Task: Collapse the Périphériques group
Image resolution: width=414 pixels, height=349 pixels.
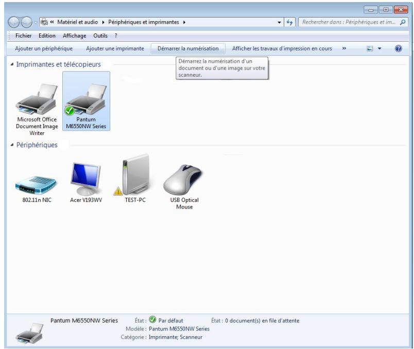Action: click(x=12, y=145)
